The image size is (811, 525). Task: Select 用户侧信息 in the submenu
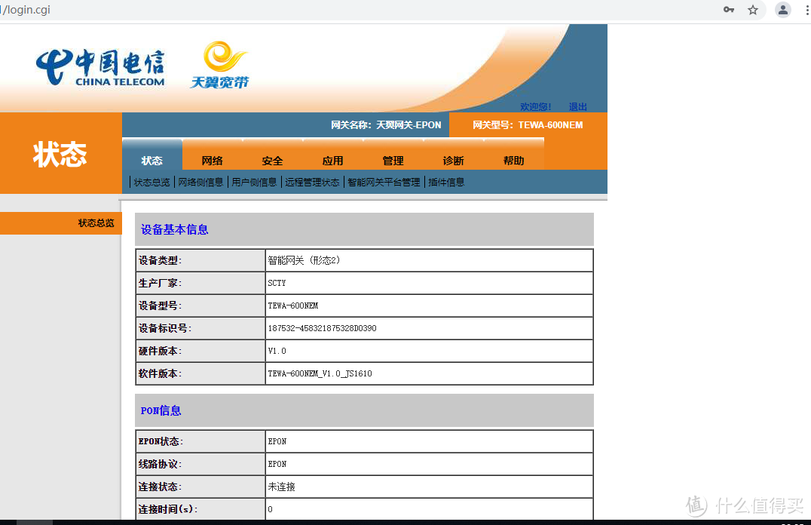point(254,181)
